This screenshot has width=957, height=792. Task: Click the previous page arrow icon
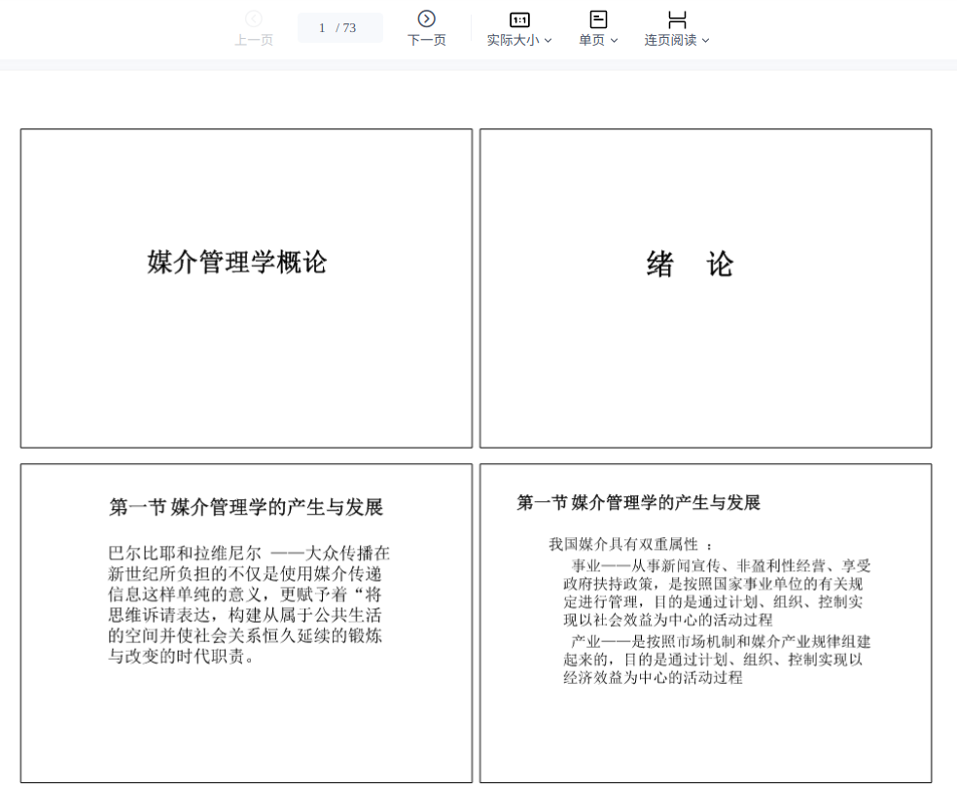[254, 18]
